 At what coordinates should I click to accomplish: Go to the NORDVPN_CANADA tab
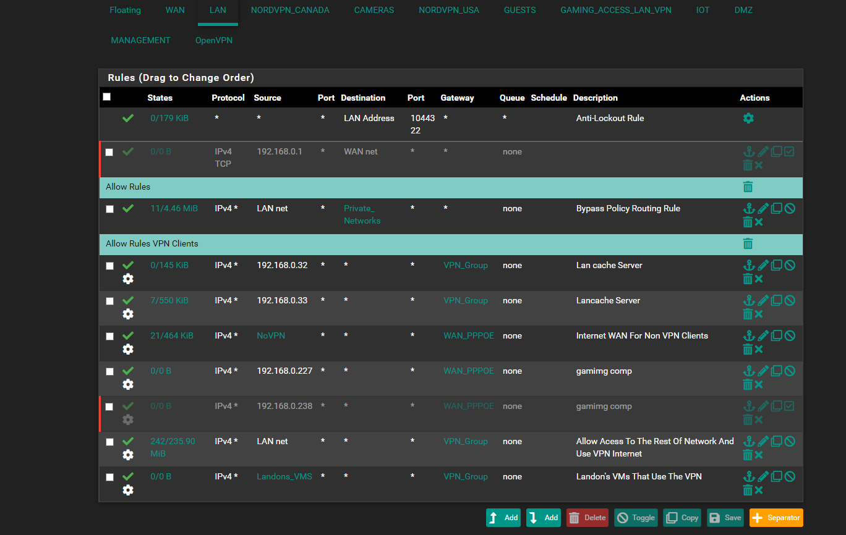click(290, 11)
